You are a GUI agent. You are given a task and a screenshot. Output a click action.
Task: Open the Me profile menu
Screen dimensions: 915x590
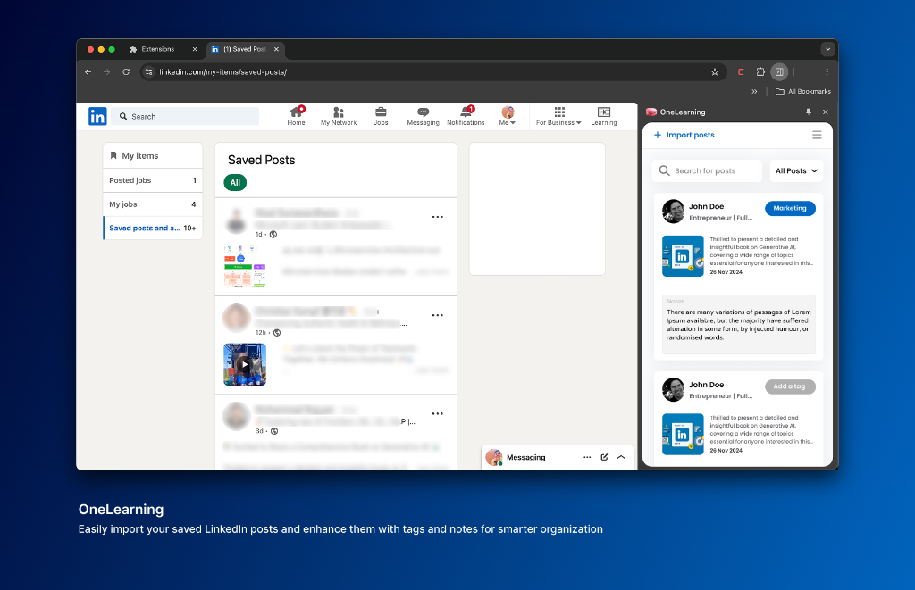click(x=508, y=116)
